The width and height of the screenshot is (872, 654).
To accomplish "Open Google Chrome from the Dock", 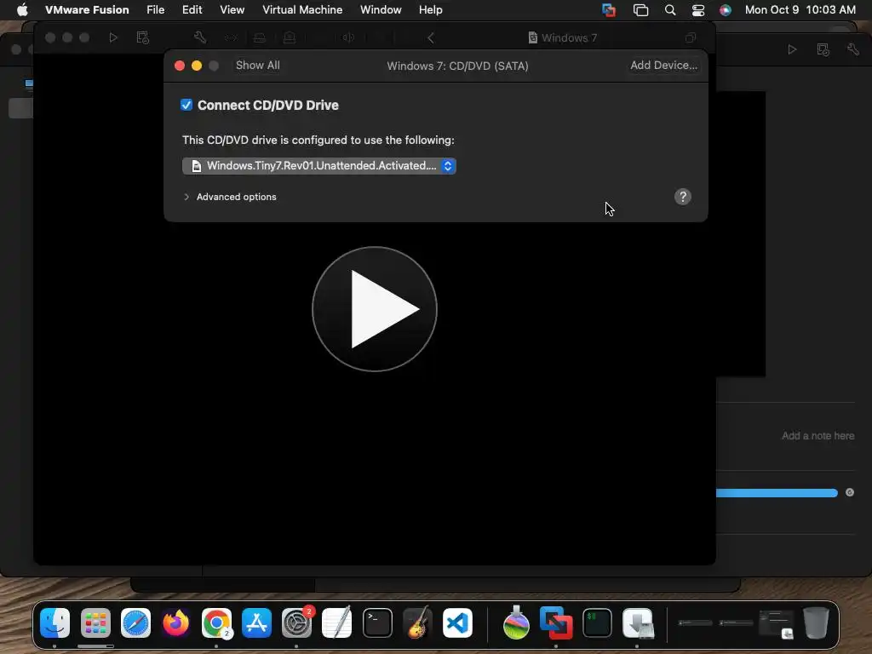I will point(216,622).
